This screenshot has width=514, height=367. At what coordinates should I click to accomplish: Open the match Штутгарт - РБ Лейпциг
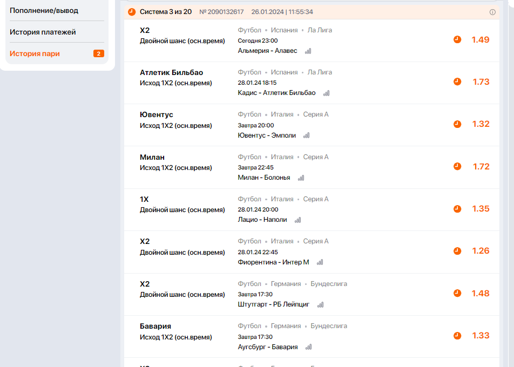(273, 304)
